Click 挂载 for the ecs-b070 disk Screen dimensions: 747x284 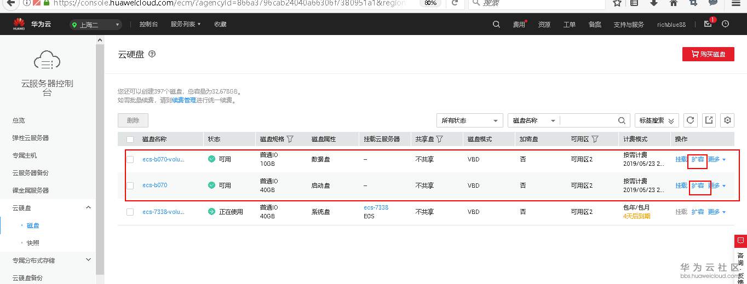pyautogui.click(x=681, y=186)
